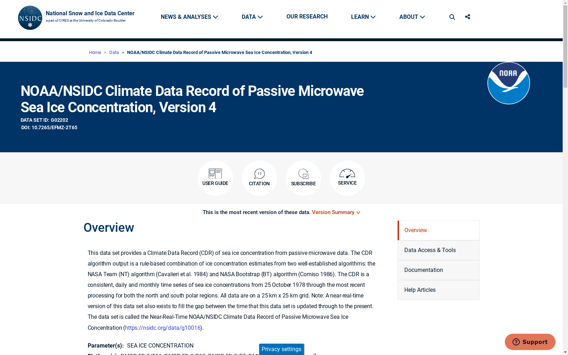This screenshot has height=355, width=568.
Task: Click the CIRES University of Colorado Boulder tagline
Action: 86,21
